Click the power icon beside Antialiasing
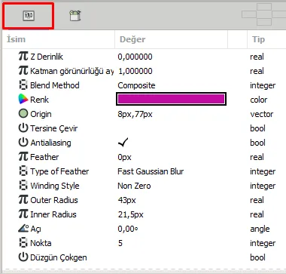 click(x=23, y=143)
